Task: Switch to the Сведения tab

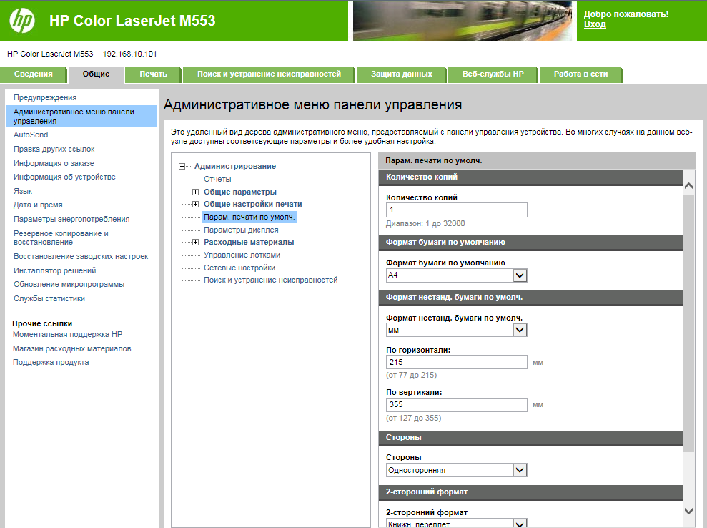Action: [34, 74]
